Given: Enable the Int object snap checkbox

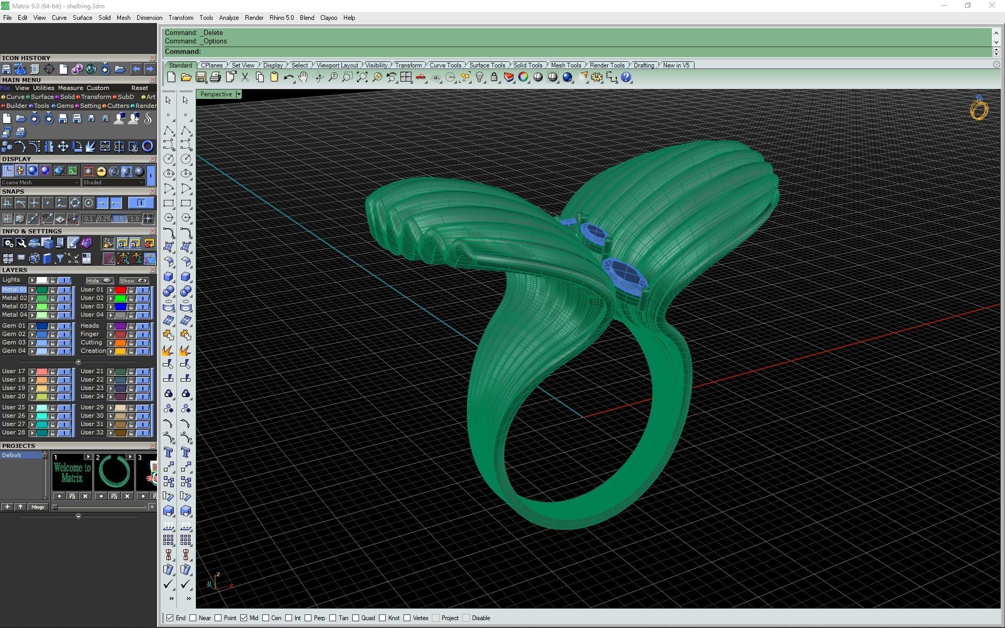Looking at the screenshot, I should 289,618.
